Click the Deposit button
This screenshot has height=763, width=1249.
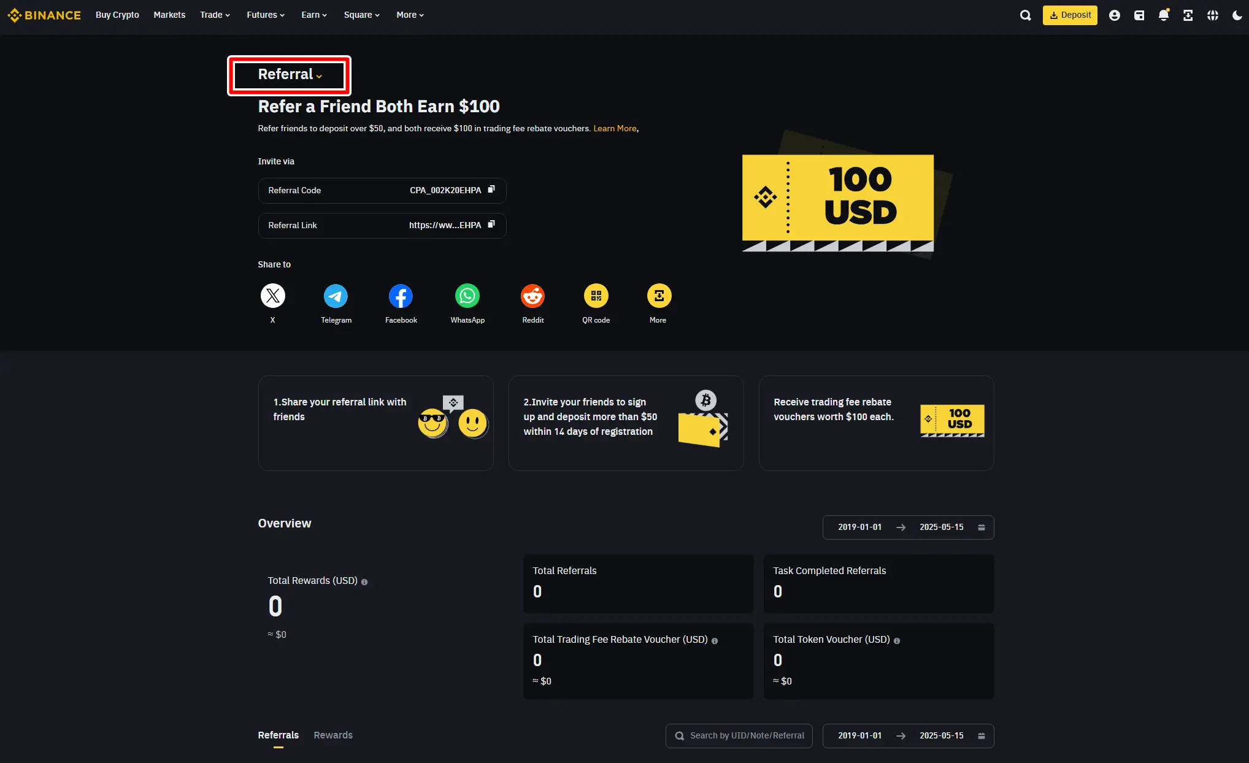pos(1070,15)
